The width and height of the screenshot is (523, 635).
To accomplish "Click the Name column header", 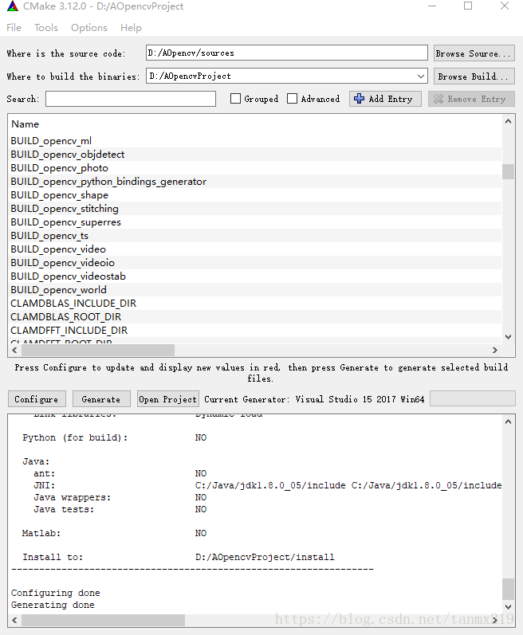I will click(x=26, y=124).
